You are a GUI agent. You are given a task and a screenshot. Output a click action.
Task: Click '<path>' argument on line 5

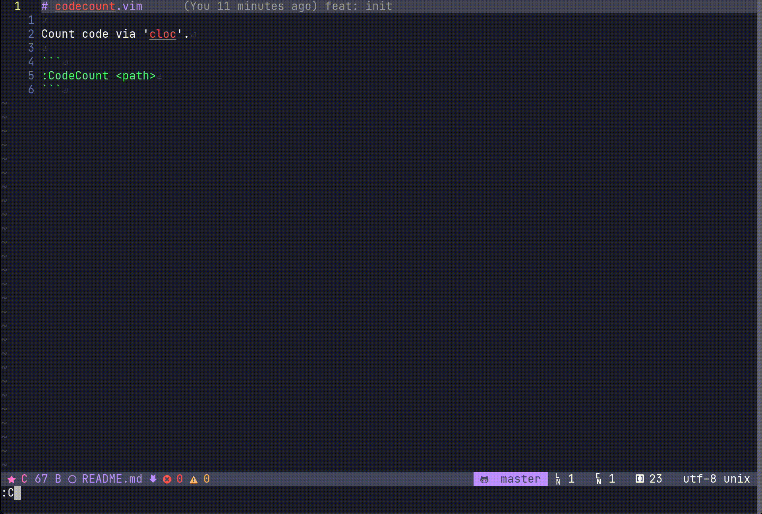point(136,76)
